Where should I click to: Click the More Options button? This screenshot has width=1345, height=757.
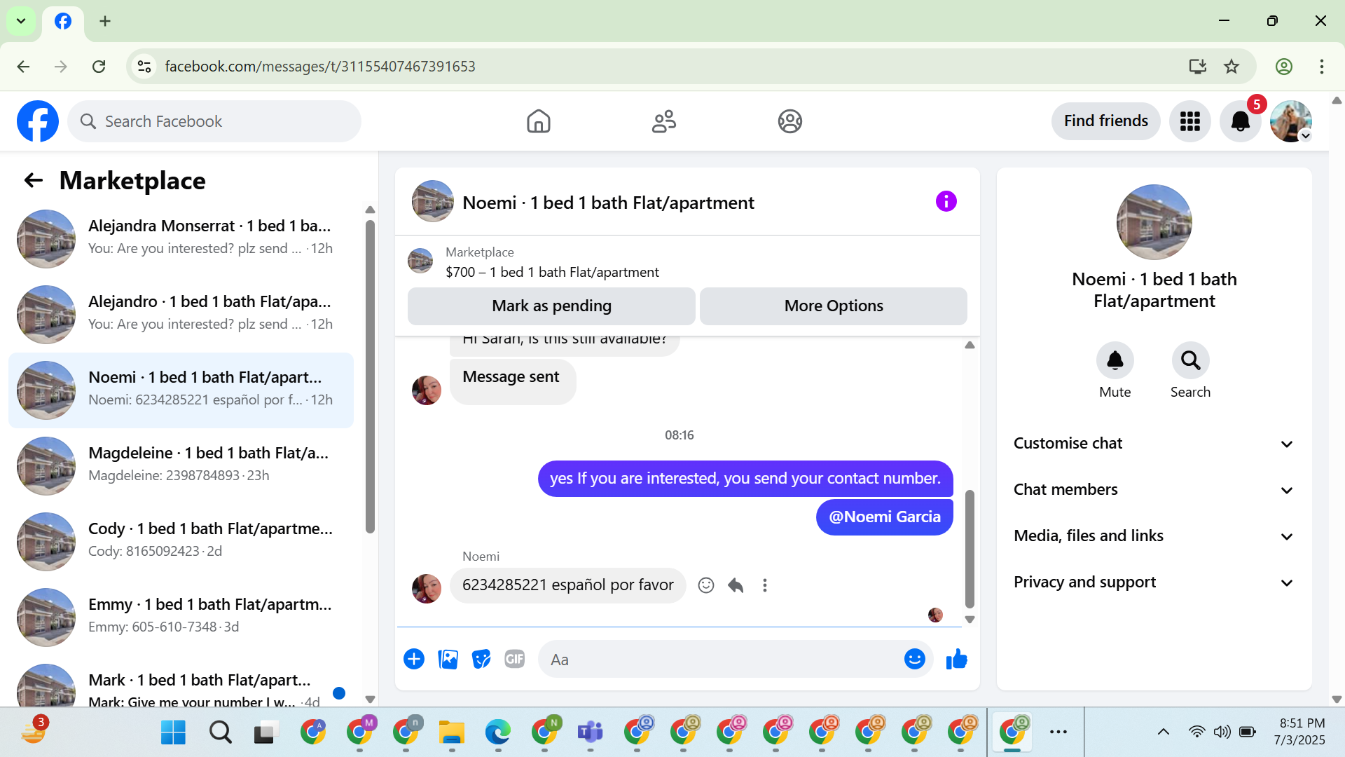[x=833, y=306]
